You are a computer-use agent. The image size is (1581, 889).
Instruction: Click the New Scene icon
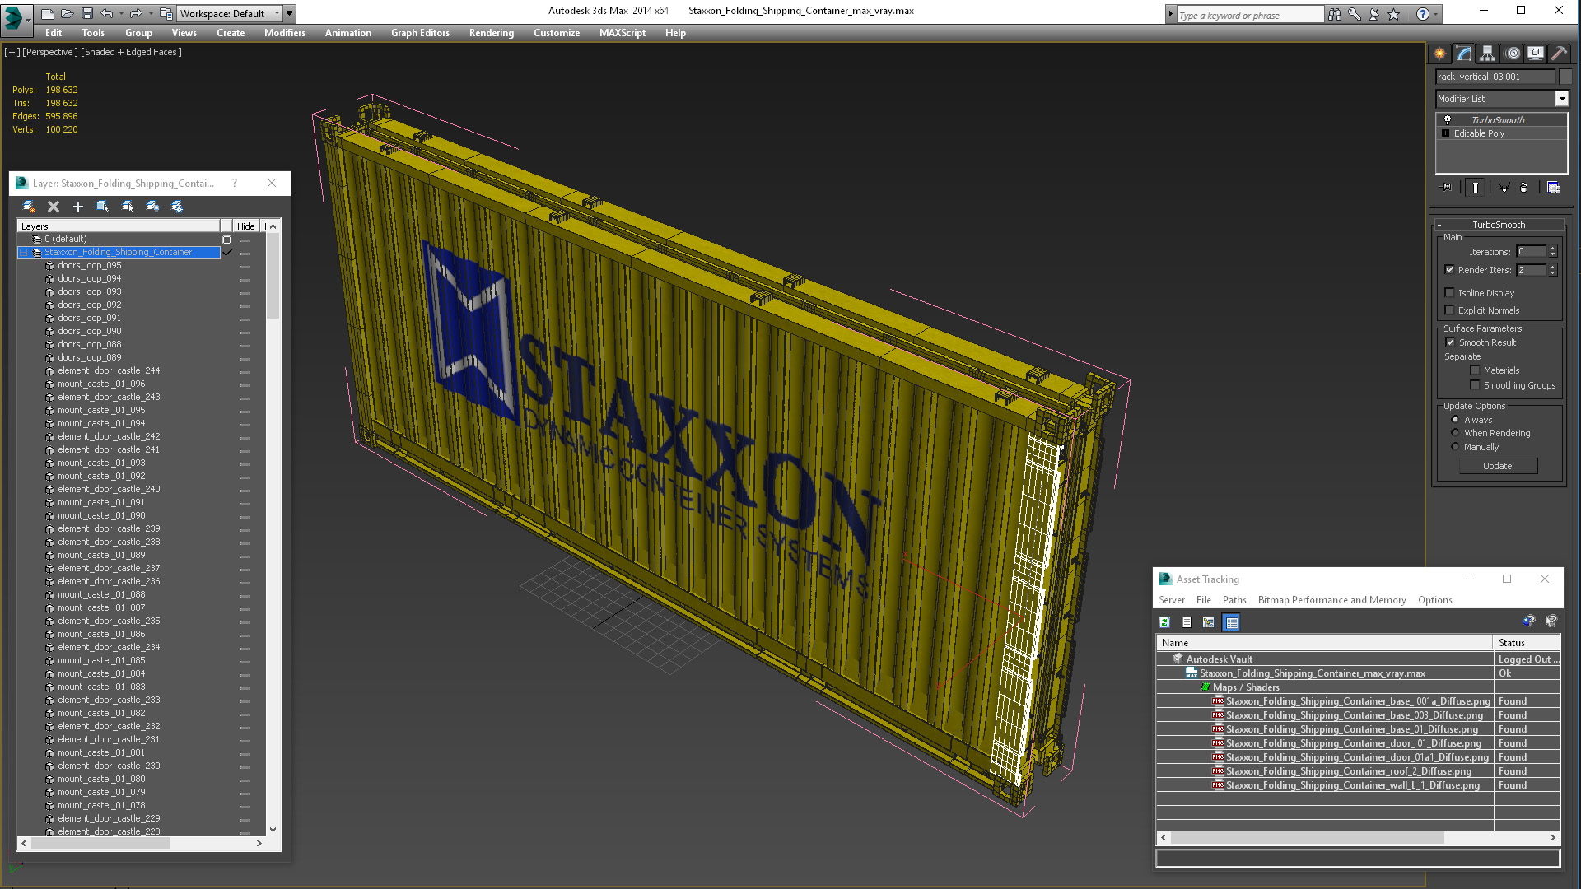click(47, 13)
